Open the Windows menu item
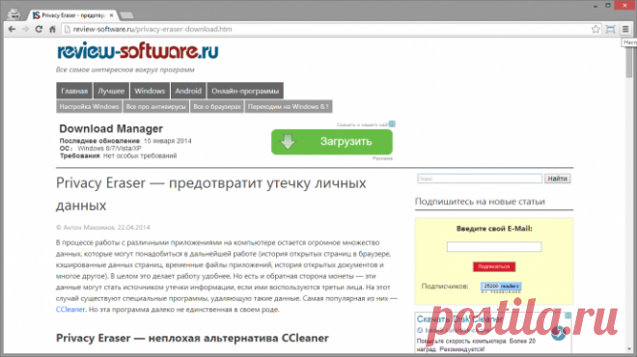 150,91
